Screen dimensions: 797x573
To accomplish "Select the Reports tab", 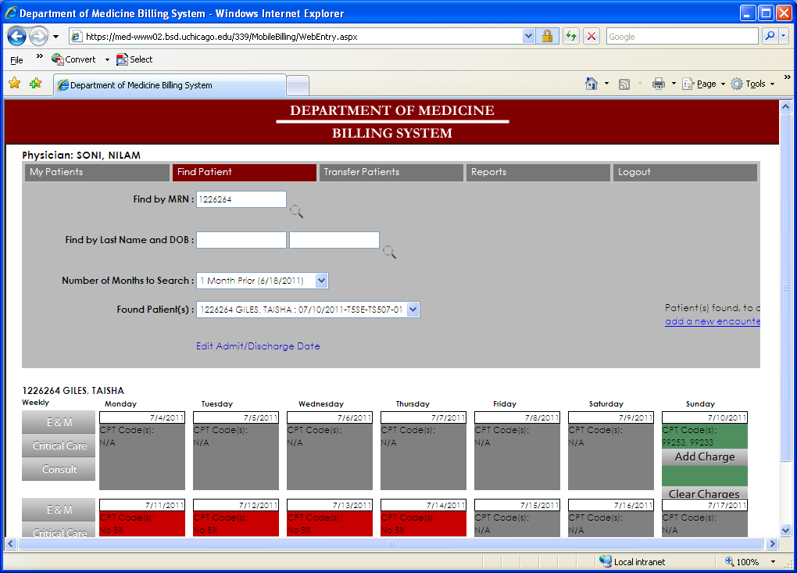I will click(x=538, y=172).
